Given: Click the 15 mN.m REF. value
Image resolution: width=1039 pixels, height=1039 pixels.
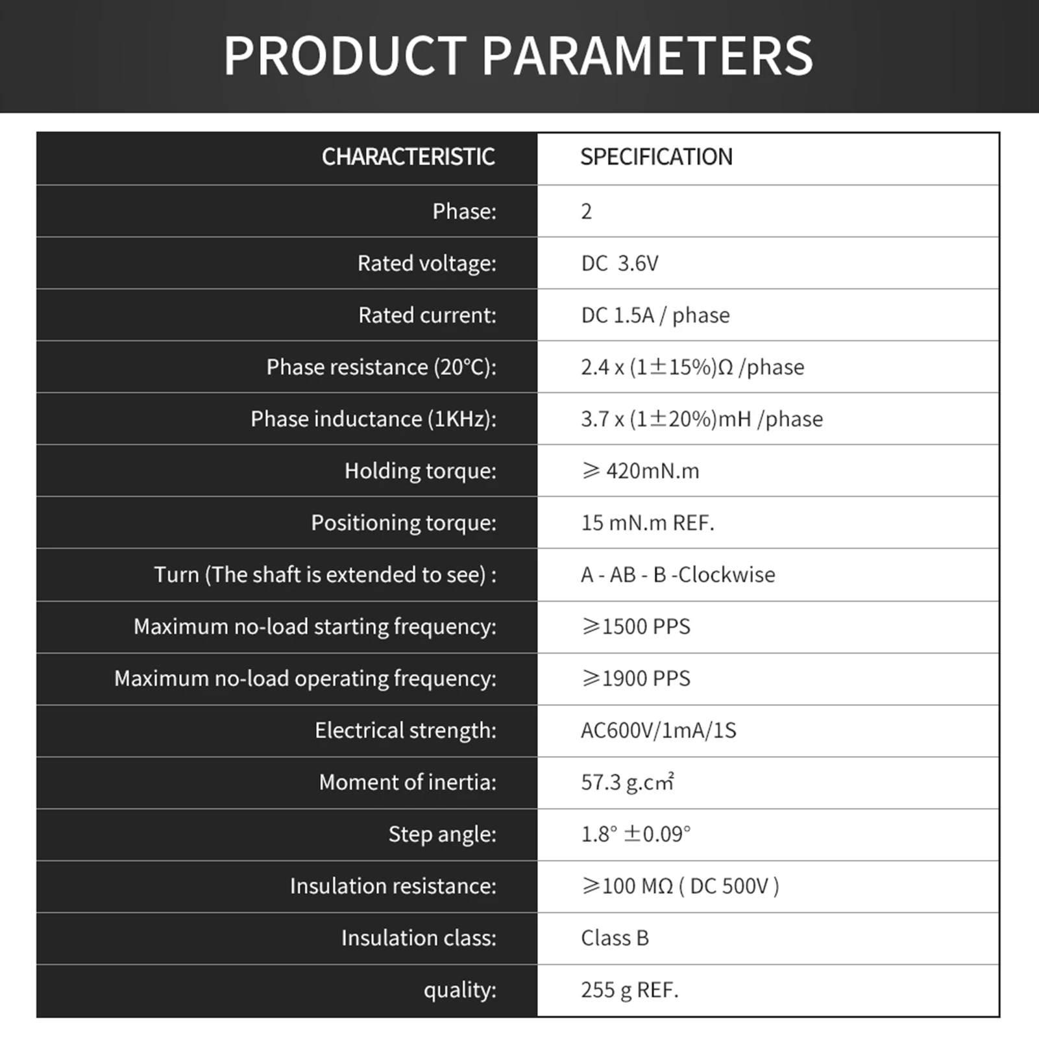Looking at the screenshot, I should 647,523.
